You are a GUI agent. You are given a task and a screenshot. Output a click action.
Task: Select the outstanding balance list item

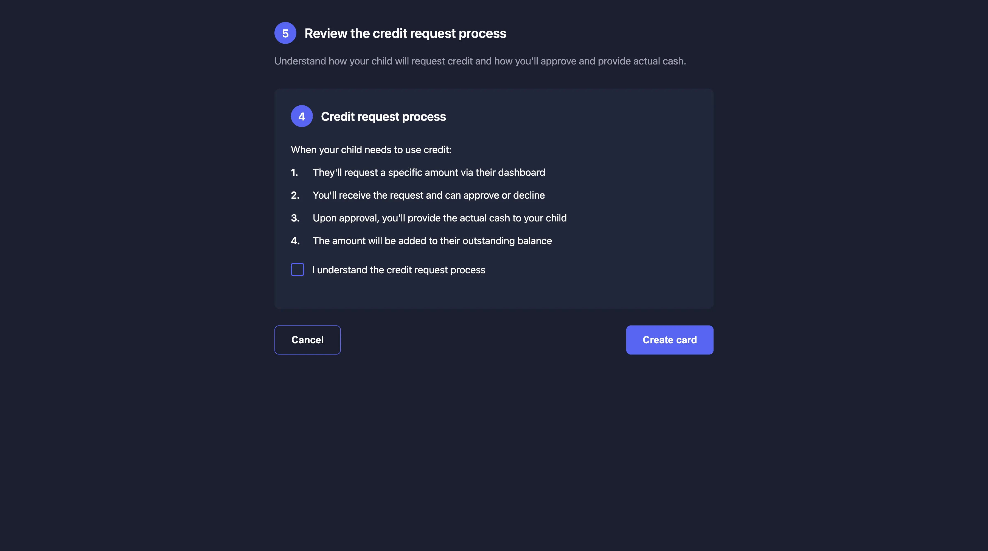(432, 241)
